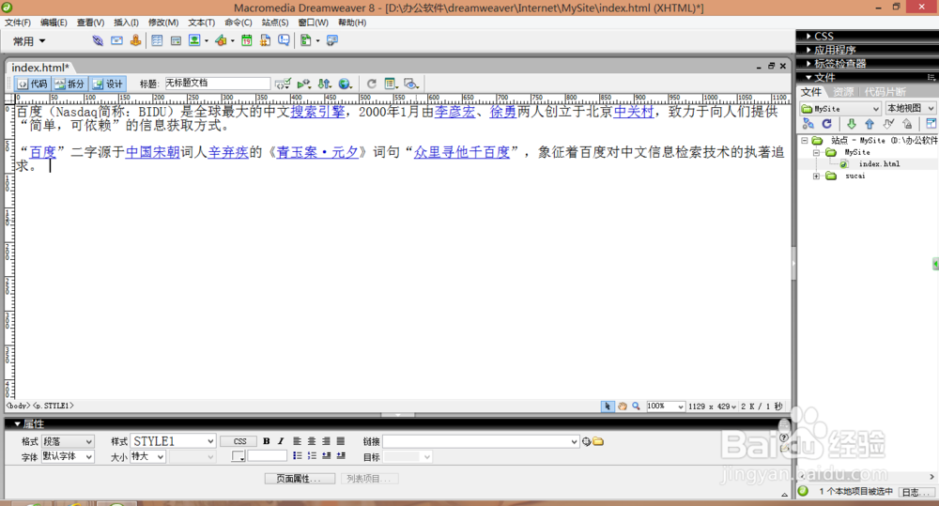Open the 站点(S) menu
Viewport: 939px width, 506px height.
[x=275, y=23]
